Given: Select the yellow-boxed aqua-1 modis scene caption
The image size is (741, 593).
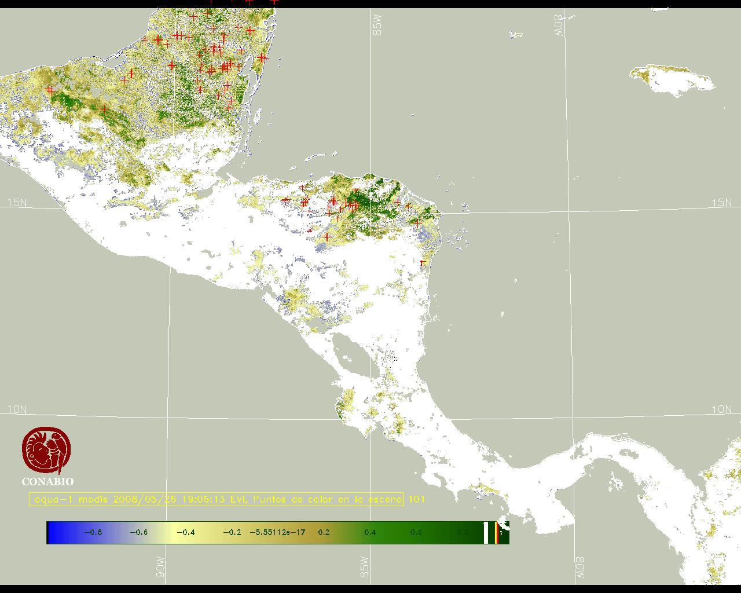Looking at the screenshot, I should pyautogui.click(x=217, y=499).
